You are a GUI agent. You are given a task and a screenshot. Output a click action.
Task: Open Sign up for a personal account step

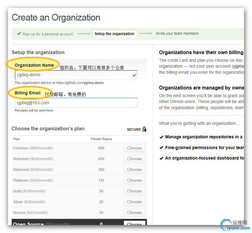click(48, 34)
